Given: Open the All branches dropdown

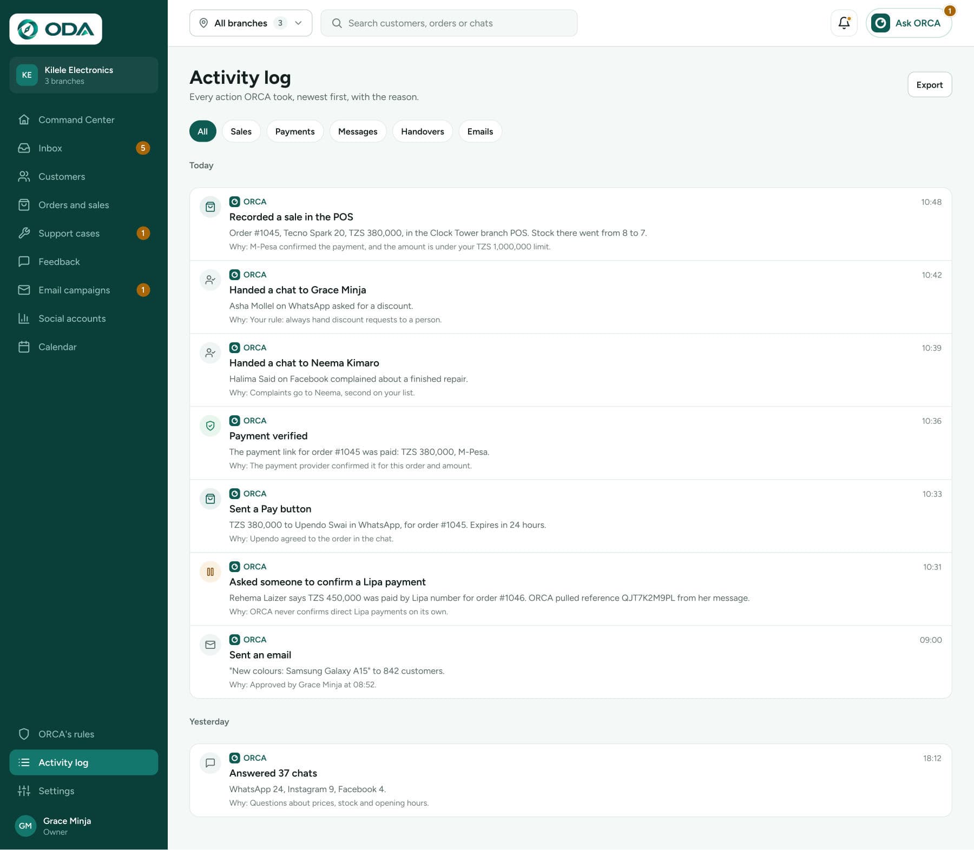Looking at the screenshot, I should pyautogui.click(x=251, y=23).
